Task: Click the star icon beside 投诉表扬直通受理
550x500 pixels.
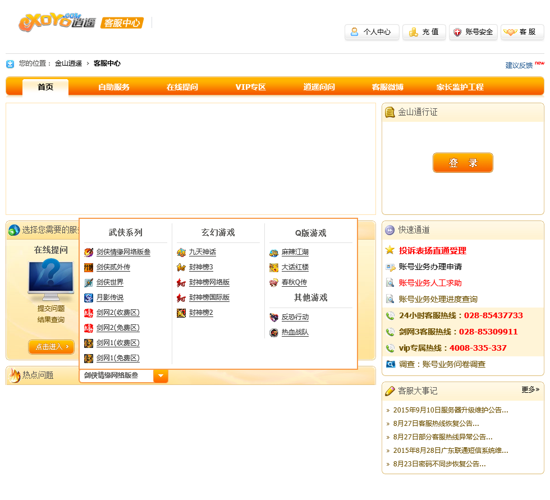Action: 389,250
